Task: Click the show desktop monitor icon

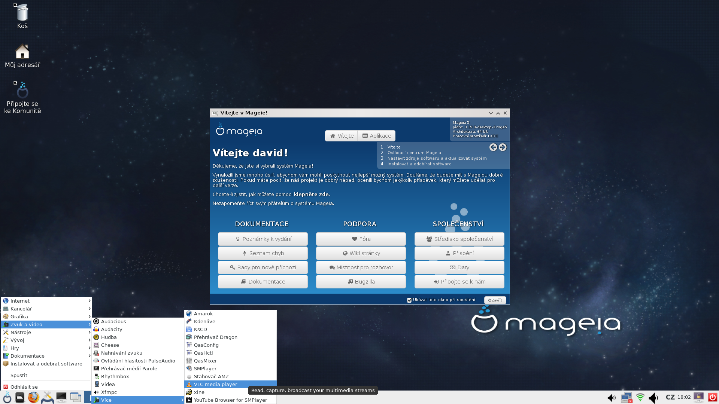Action: [61, 397]
